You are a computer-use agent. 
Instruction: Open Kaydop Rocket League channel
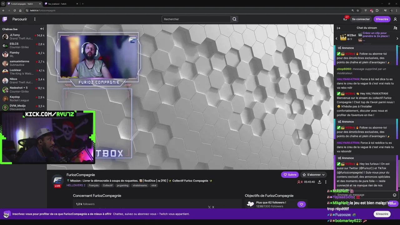coord(23,99)
